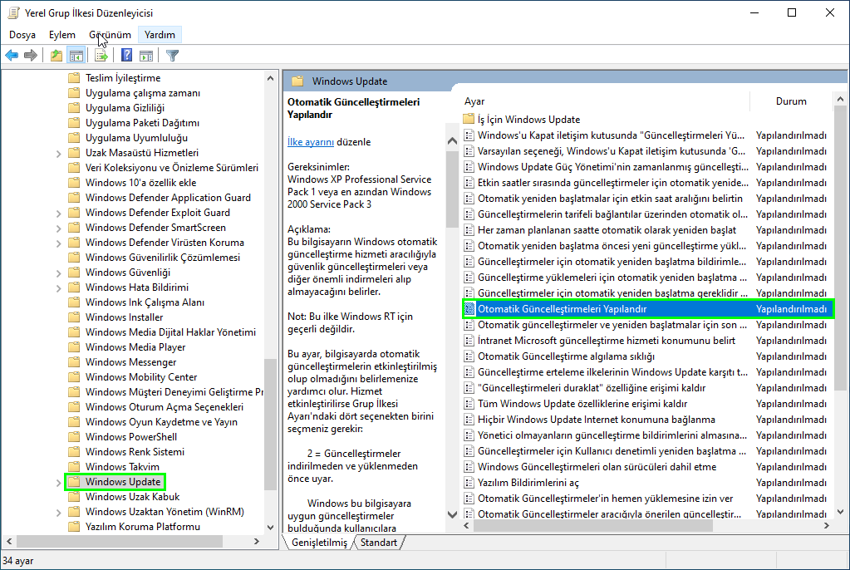
Task: Click the policy icon of 'Otomatik Güncelleştirme algılama sıklığı'
Action: [469, 356]
